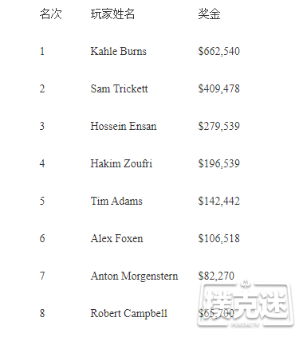Select player name Kahle Burns
Screen dimensions: 303x337
[x=118, y=51]
